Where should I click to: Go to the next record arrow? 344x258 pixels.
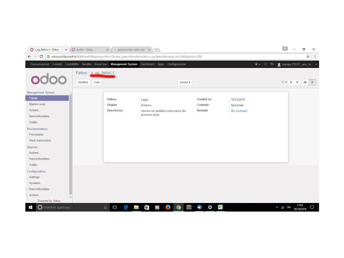coord(297,82)
